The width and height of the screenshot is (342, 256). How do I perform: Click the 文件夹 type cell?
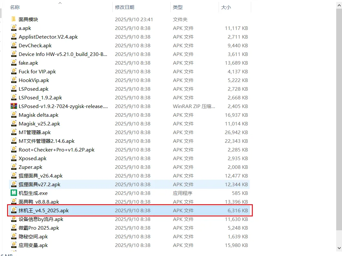[180, 19]
